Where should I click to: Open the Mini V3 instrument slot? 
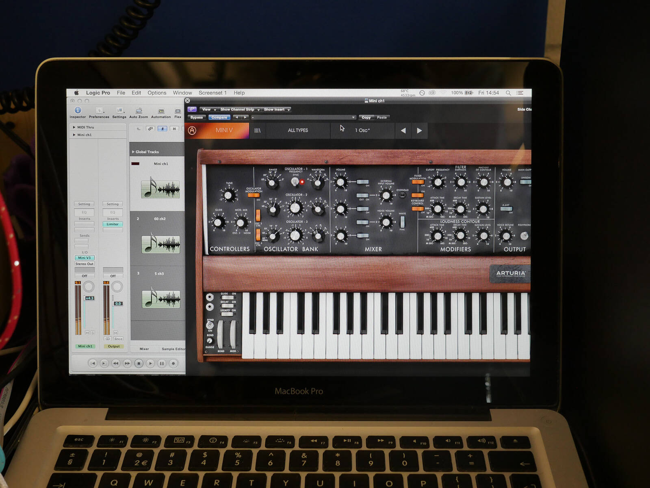84,258
